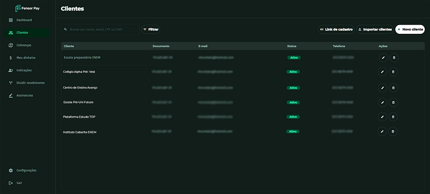
Task: Select Escola Pré-Uni Futuro name
Action: 79,102
